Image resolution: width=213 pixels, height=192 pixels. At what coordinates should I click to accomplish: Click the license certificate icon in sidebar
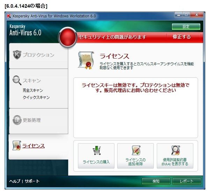click(16, 146)
